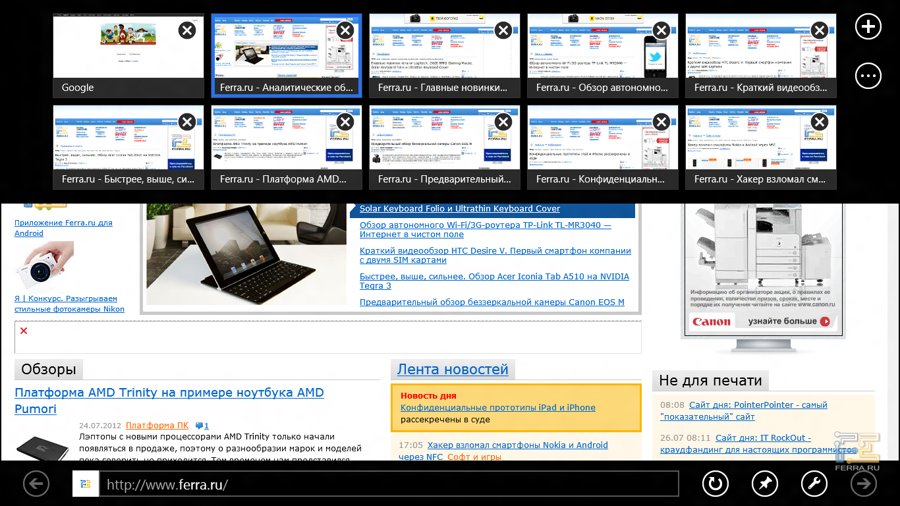Switch to 'Ferra.ru - Конфиденциальн...' tab

[x=603, y=148]
